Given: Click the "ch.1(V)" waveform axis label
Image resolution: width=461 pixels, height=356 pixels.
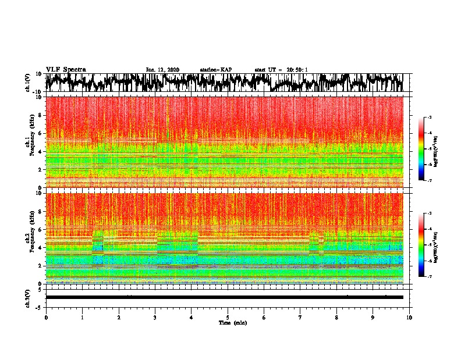Looking at the screenshot, I should click(x=28, y=83).
